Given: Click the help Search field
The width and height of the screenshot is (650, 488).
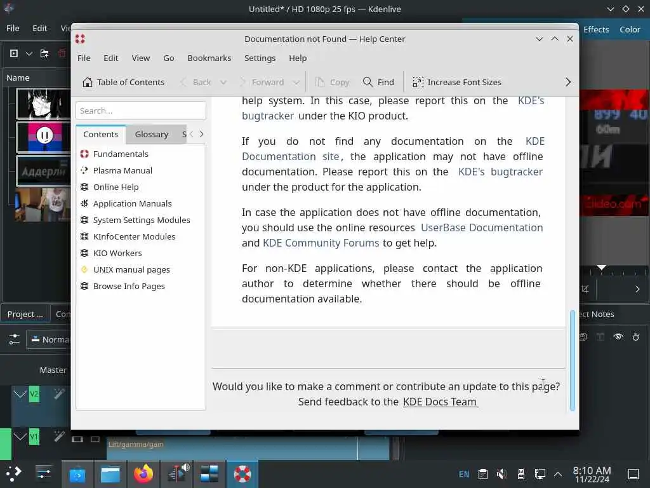Looking at the screenshot, I should 140,111.
